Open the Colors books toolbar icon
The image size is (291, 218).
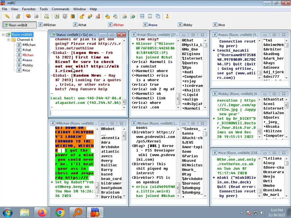click(x=73, y=16)
